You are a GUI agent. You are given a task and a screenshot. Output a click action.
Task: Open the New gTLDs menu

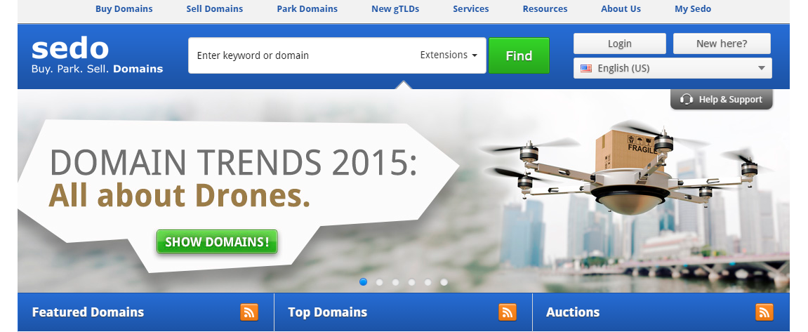pos(395,8)
